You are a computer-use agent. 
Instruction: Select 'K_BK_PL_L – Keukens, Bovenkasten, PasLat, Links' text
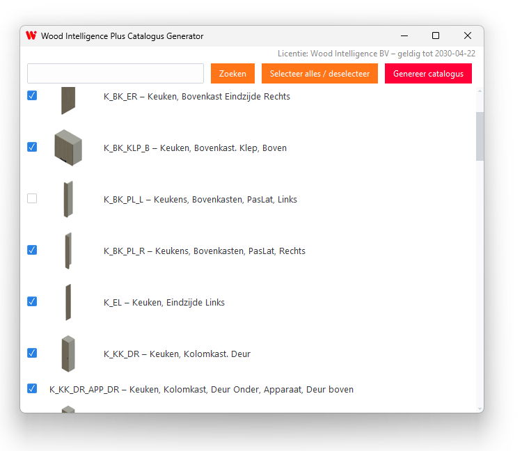(x=200, y=199)
